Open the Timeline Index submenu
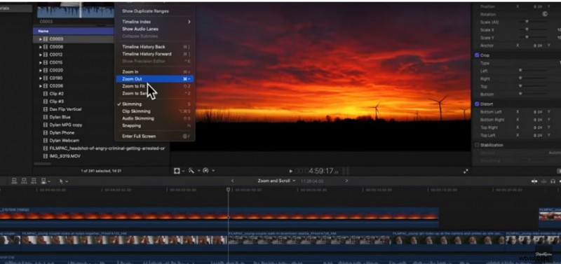 (x=154, y=22)
